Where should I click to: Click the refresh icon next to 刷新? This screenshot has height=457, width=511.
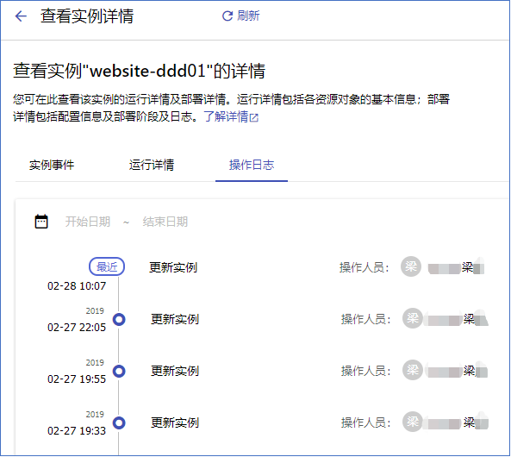227,16
